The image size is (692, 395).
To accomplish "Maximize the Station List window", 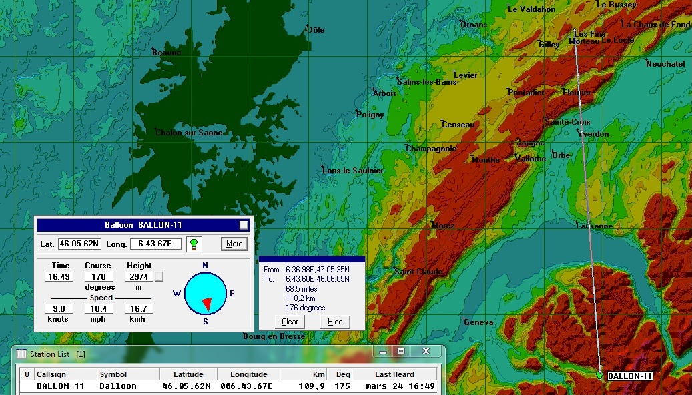I will tap(401, 351).
